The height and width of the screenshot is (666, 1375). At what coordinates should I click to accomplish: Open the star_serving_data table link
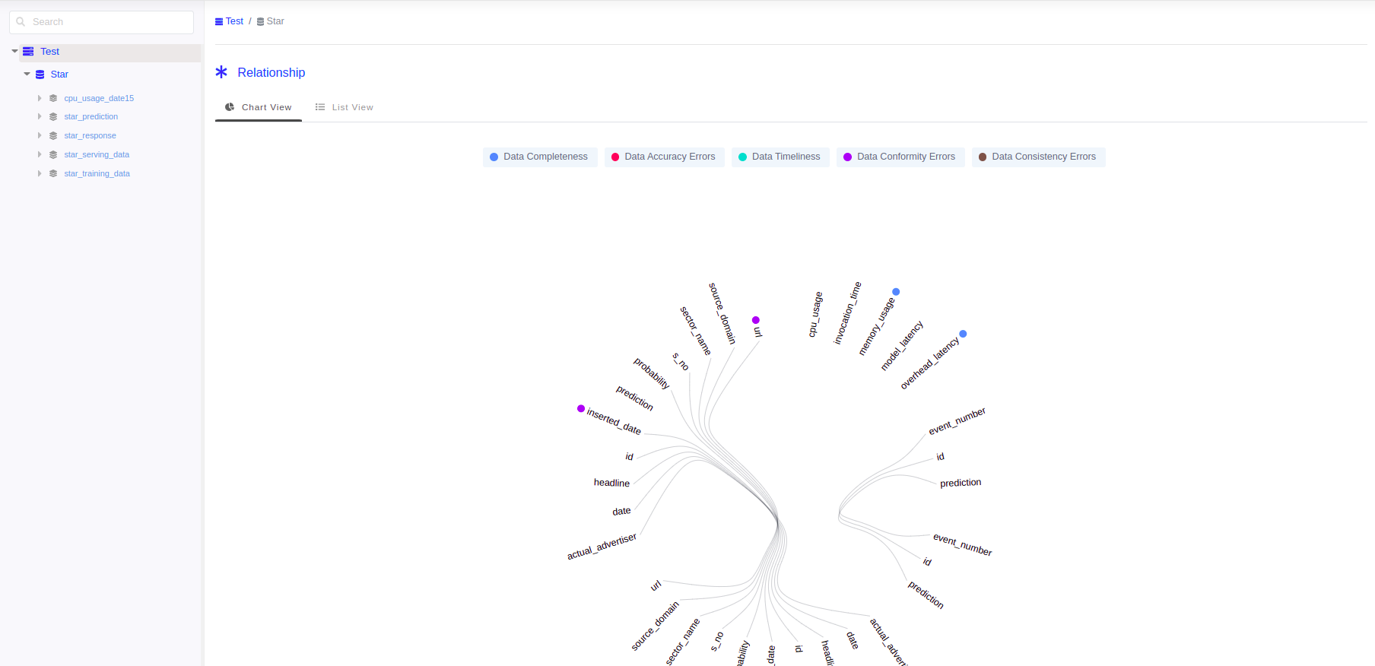pyautogui.click(x=97, y=155)
